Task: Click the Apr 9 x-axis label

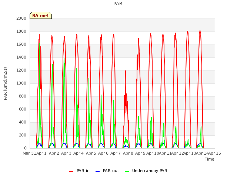Action: tap(140, 153)
